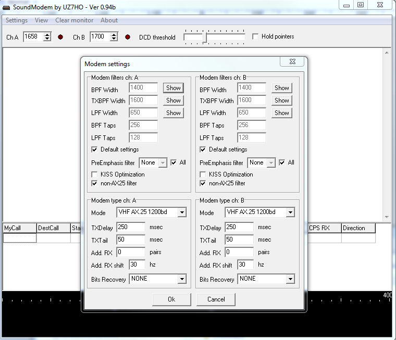Image resolution: width=396 pixels, height=340 pixels.
Task: Show BPF Width filter for channel B
Action: pos(281,88)
